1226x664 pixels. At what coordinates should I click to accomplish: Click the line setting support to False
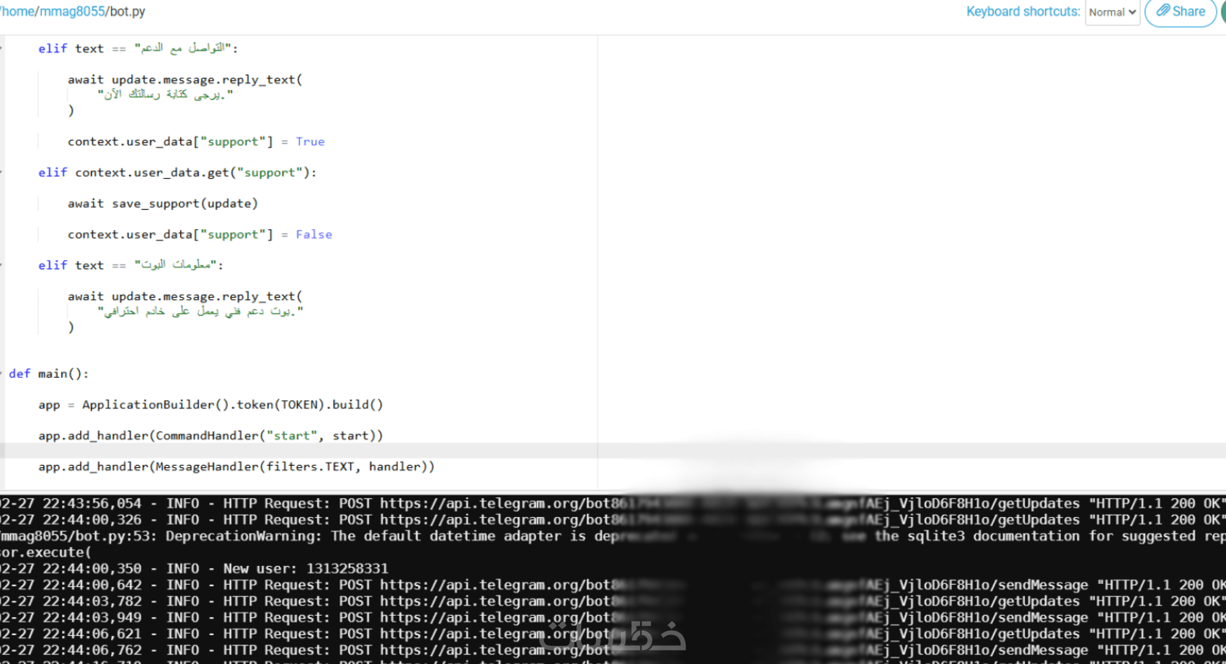click(x=200, y=234)
